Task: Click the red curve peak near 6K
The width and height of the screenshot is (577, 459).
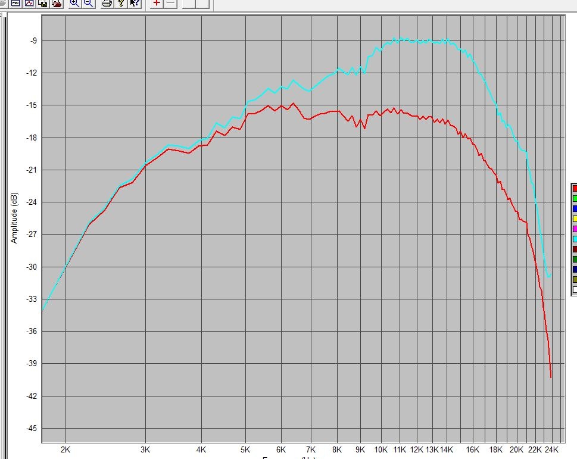Action: 294,104
